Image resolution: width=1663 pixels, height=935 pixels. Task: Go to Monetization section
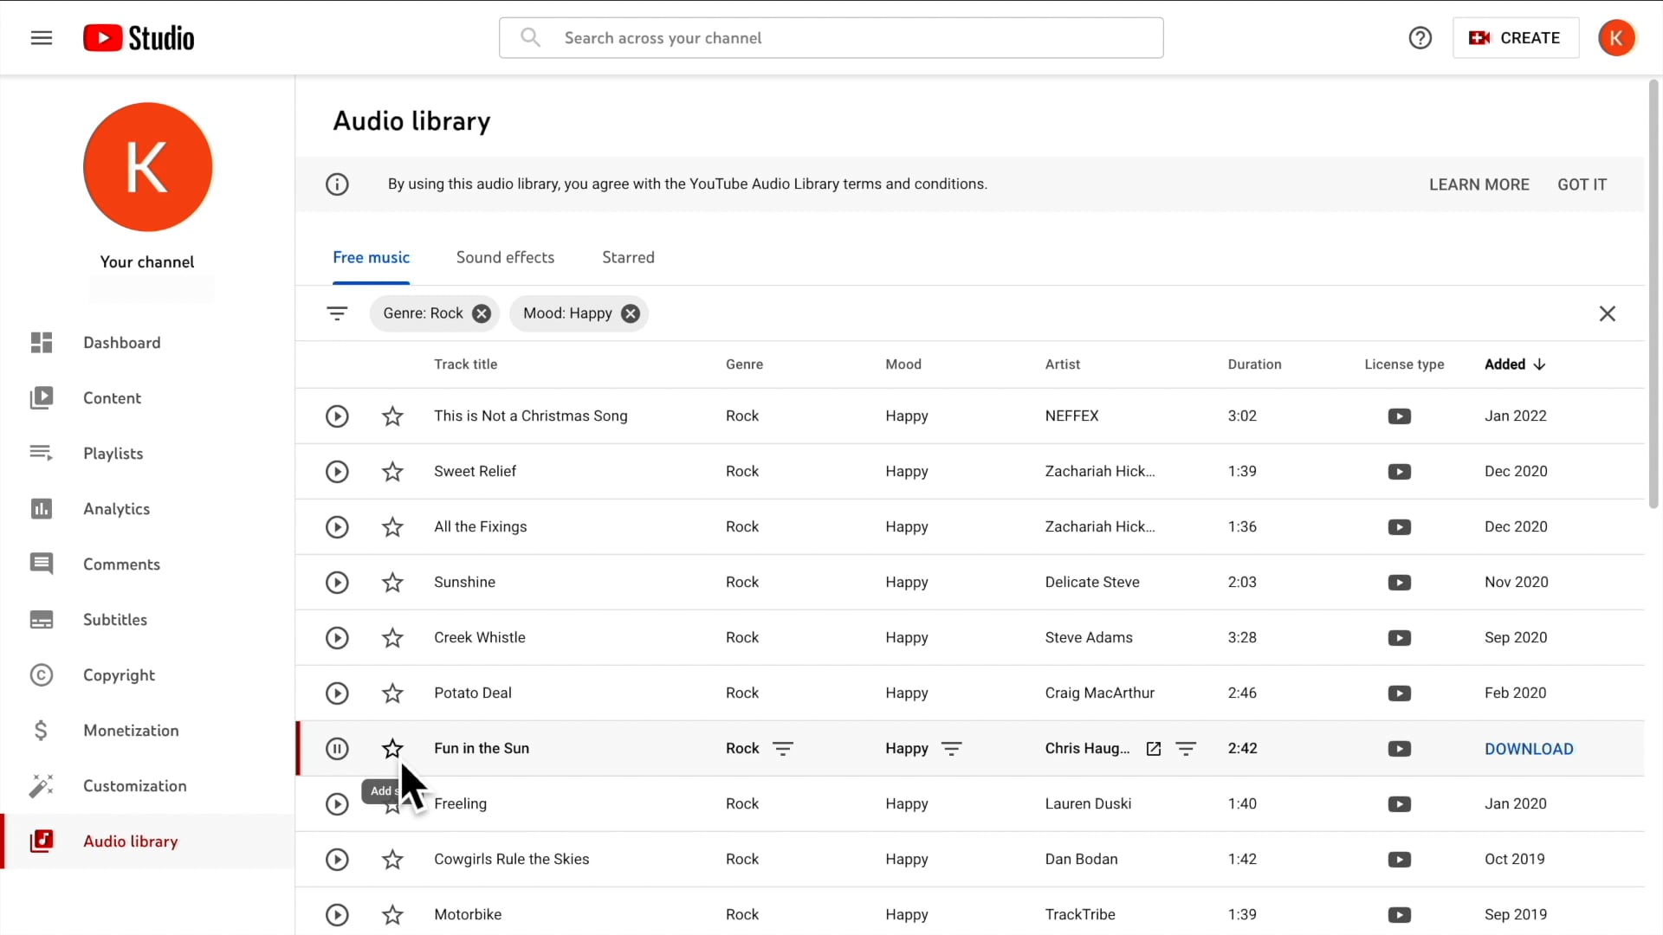pyautogui.click(x=131, y=731)
